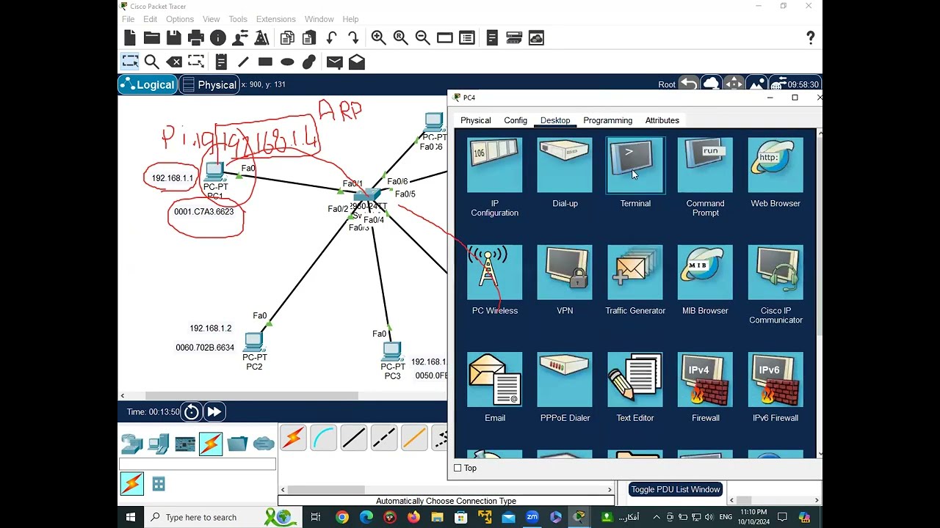
Task: Launch the Text Editor app
Action: (x=635, y=380)
